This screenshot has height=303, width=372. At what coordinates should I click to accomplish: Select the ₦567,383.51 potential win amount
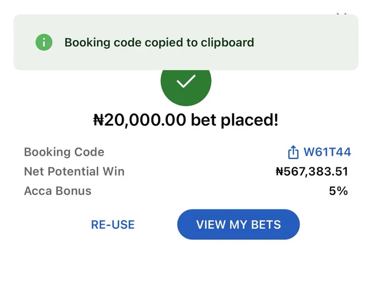point(312,172)
